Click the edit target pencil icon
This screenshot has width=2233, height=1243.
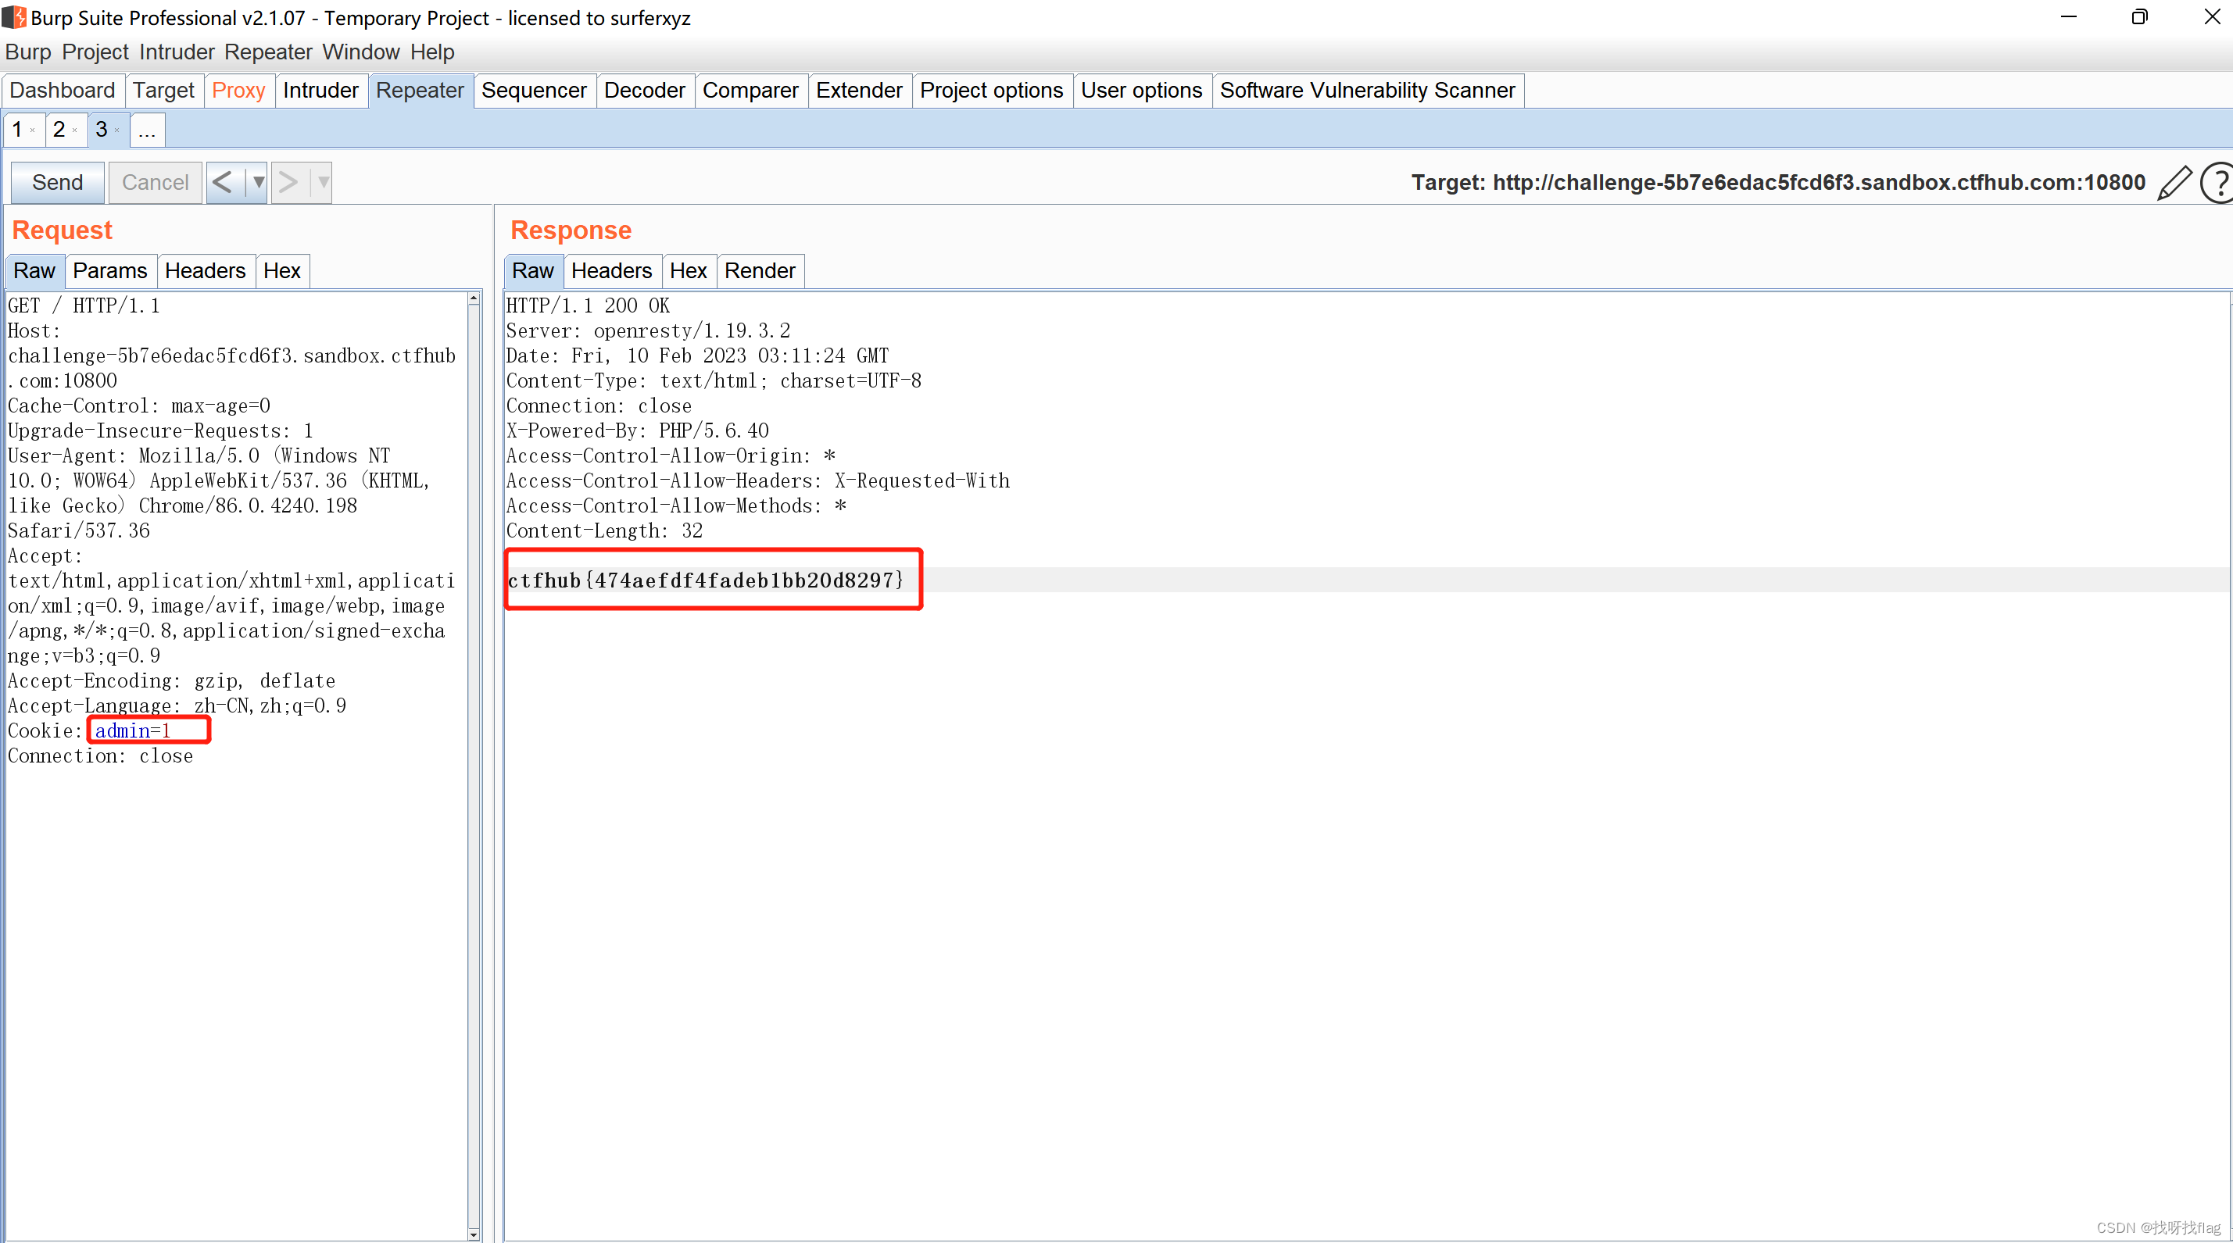coord(2174,183)
